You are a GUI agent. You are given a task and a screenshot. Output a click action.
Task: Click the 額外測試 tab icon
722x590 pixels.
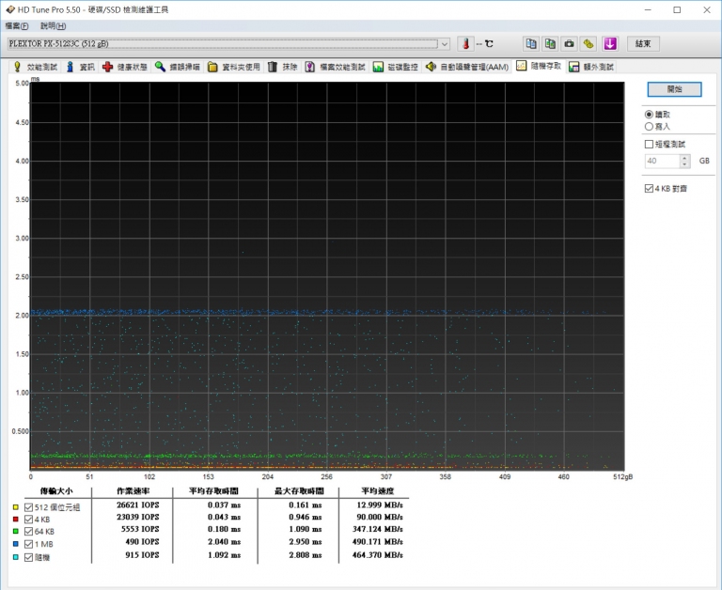[x=573, y=67]
